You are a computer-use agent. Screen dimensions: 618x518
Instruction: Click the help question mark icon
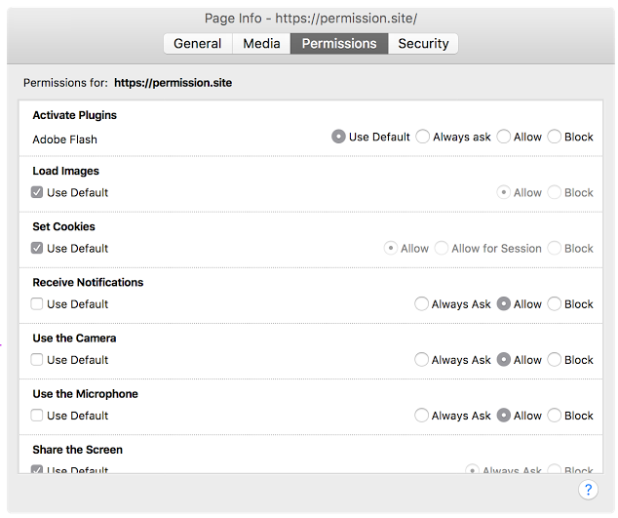588,490
